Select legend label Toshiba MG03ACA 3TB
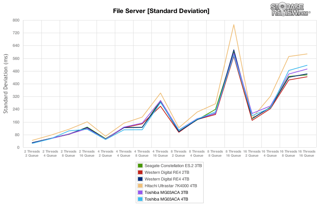The height and width of the screenshot is (211, 317). [x=166, y=192]
